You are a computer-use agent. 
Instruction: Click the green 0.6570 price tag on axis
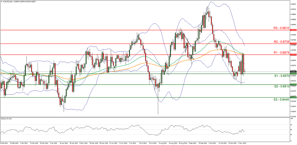point(294,73)
